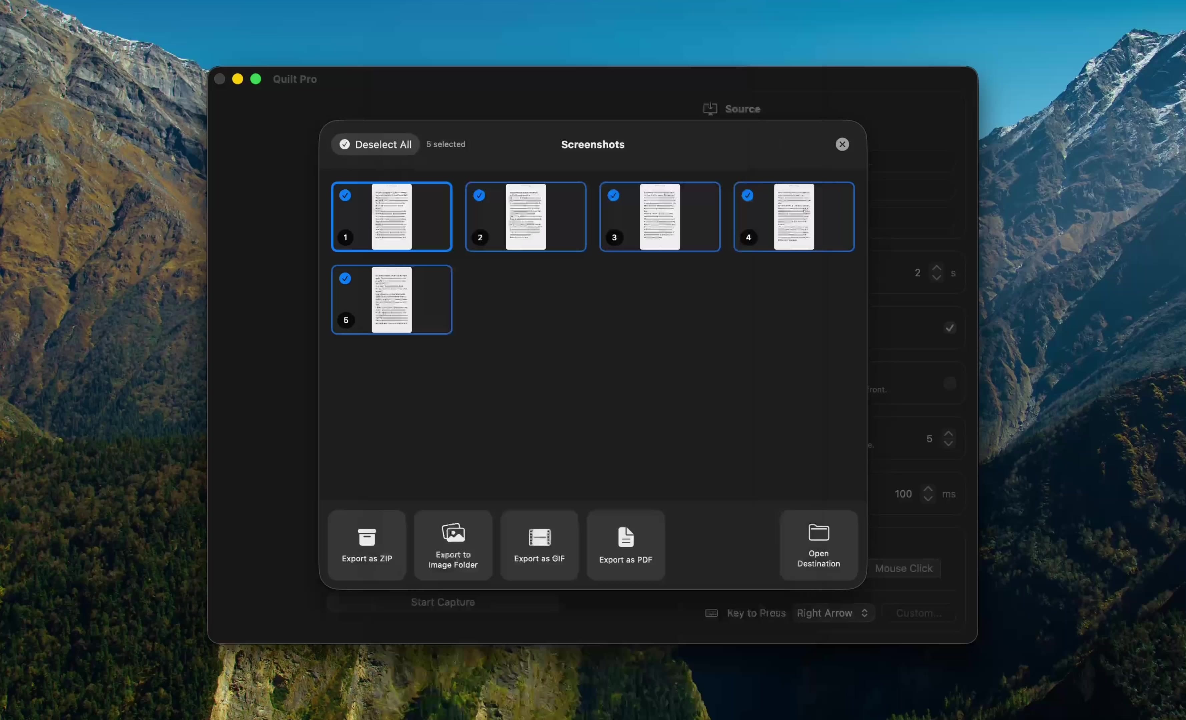The image size is (1186, 720).
Task: Click the green zoom window button
Action: 255,79
